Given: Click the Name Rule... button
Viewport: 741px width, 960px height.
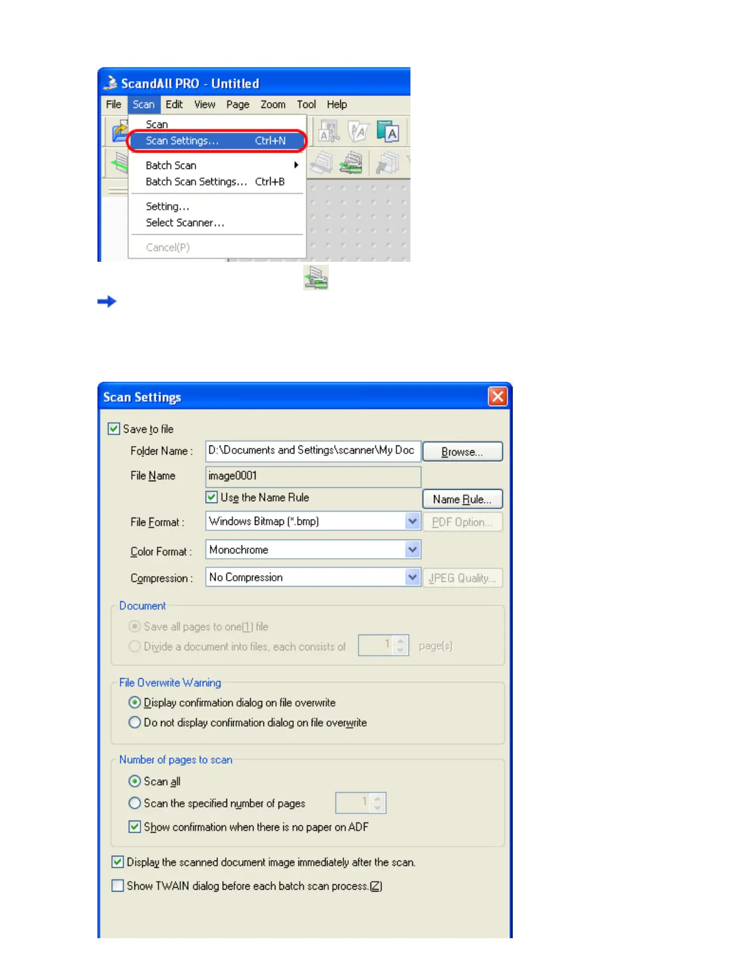Looking at the screenshot, I should [463, 499].
